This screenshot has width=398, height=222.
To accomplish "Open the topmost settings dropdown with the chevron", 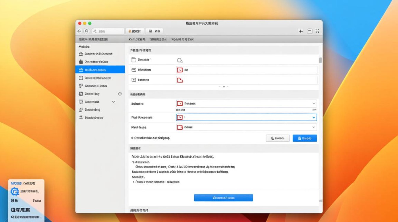I will click(x=313, y=104).
